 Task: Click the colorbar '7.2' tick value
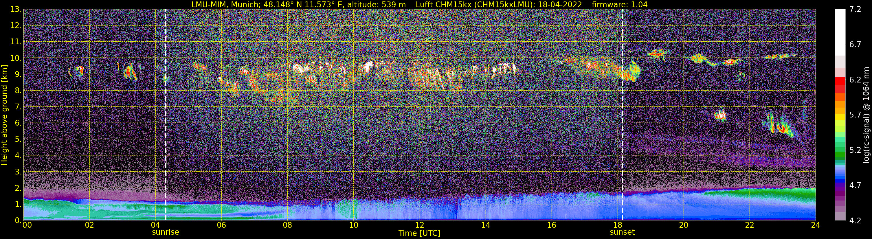(855, 10)
